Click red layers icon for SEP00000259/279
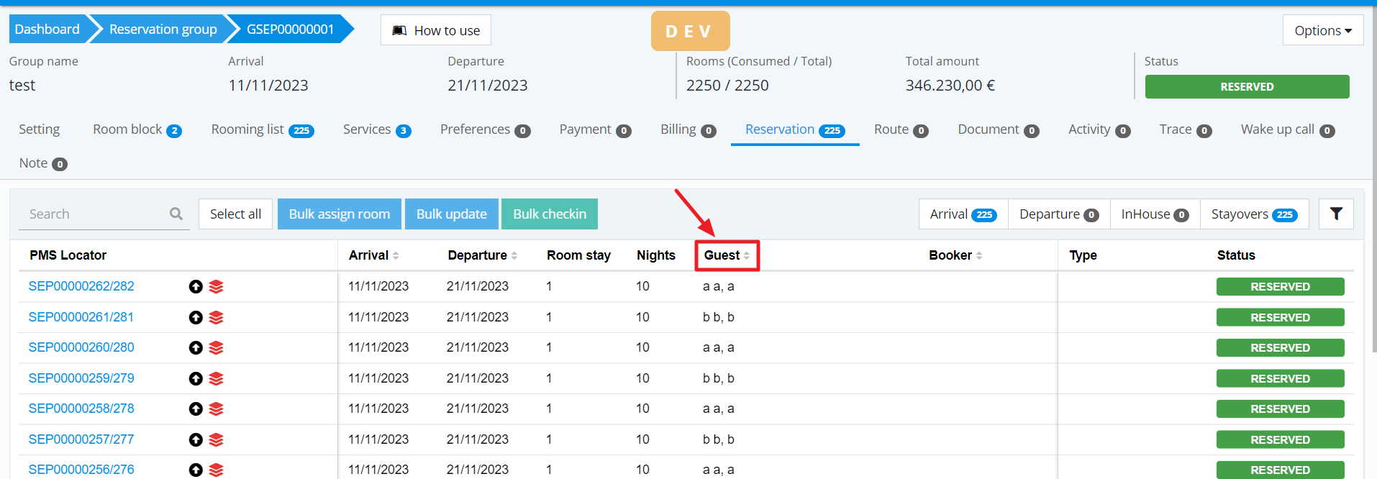This screenshot has height=479, width=1377. pos(216,378)
